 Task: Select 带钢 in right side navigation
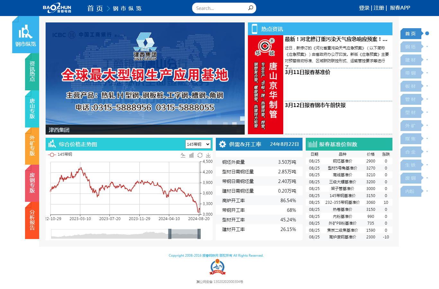411,73
